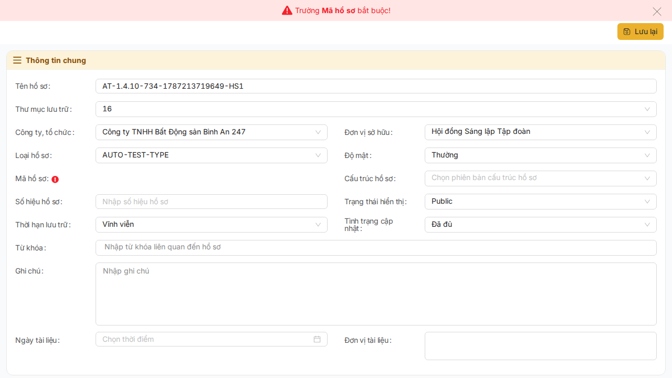Click the Ghi chú notes textarea
This screenshot has width=672, height=378.
coord(376,294)
